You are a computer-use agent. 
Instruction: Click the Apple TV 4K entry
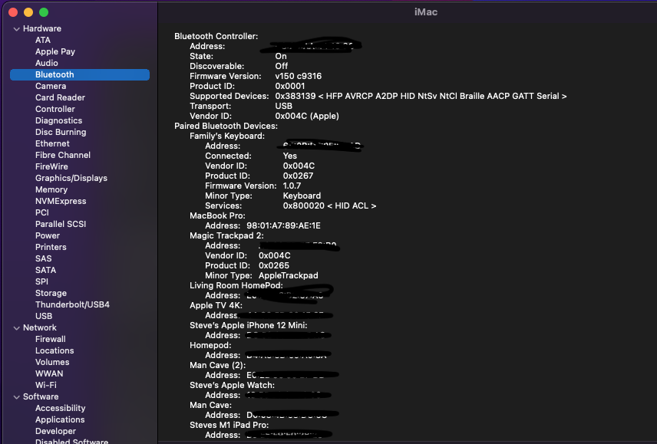click(x=216, y=306)
